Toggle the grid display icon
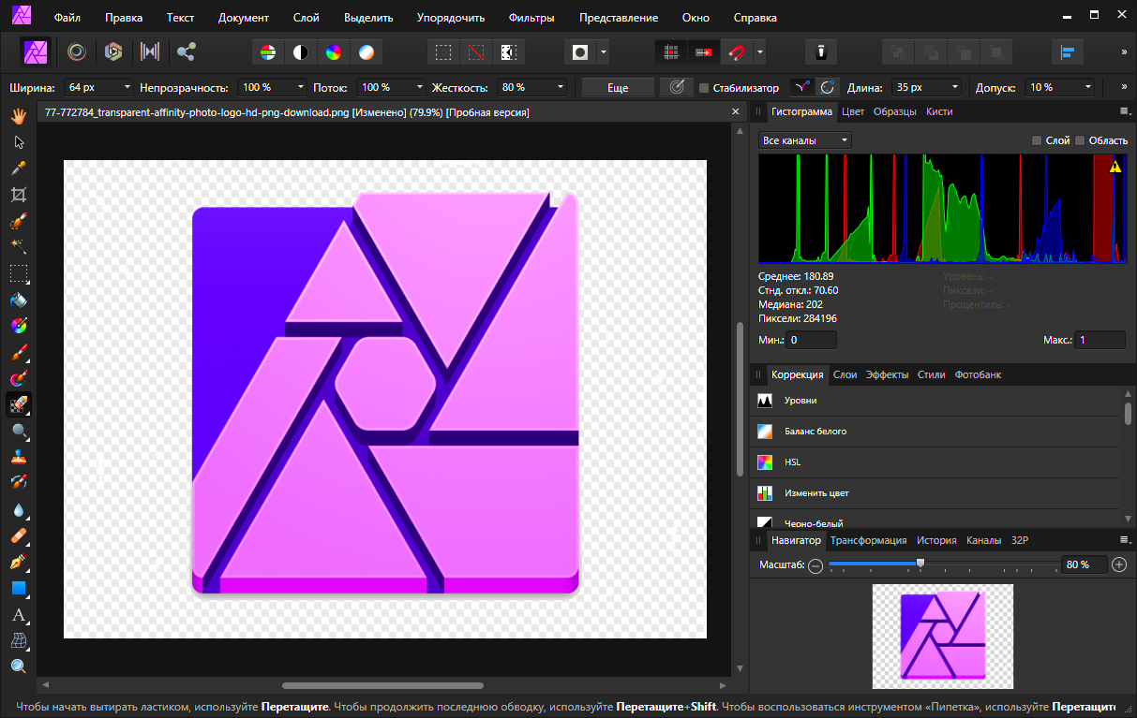Viewport: 1137px width, 718px height. [670, 52]
